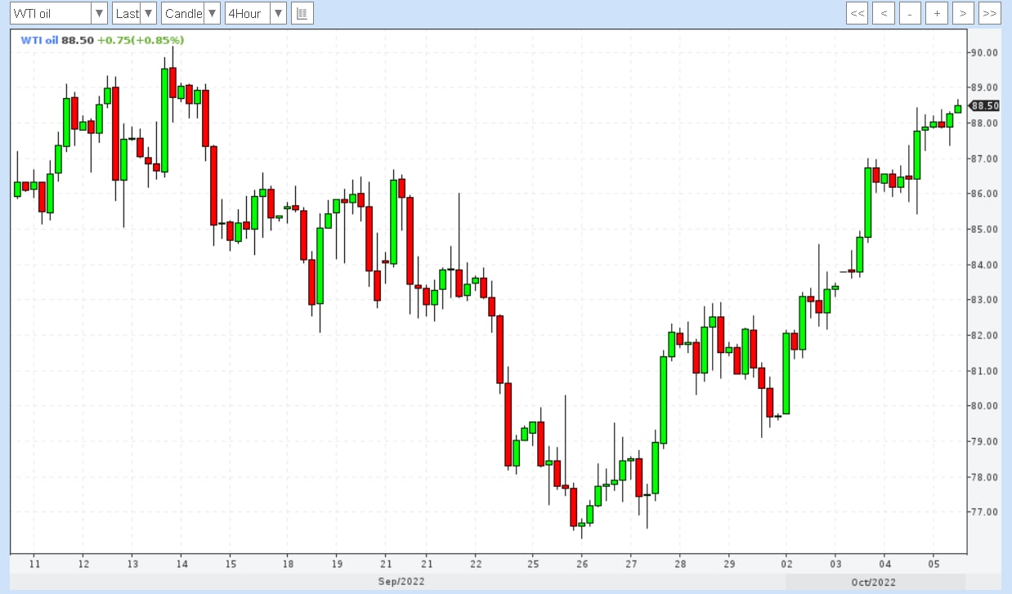Screen dimensions: 1012x594
Task: Click the 90.00 price axis label
Action: coord(984,52)
